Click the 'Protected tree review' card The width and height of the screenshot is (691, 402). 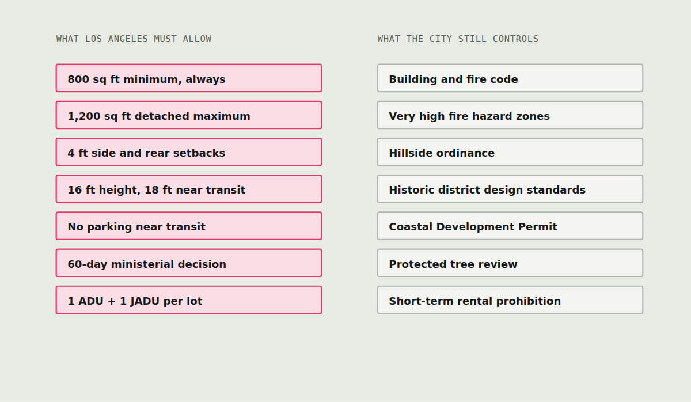click(510, 263)
